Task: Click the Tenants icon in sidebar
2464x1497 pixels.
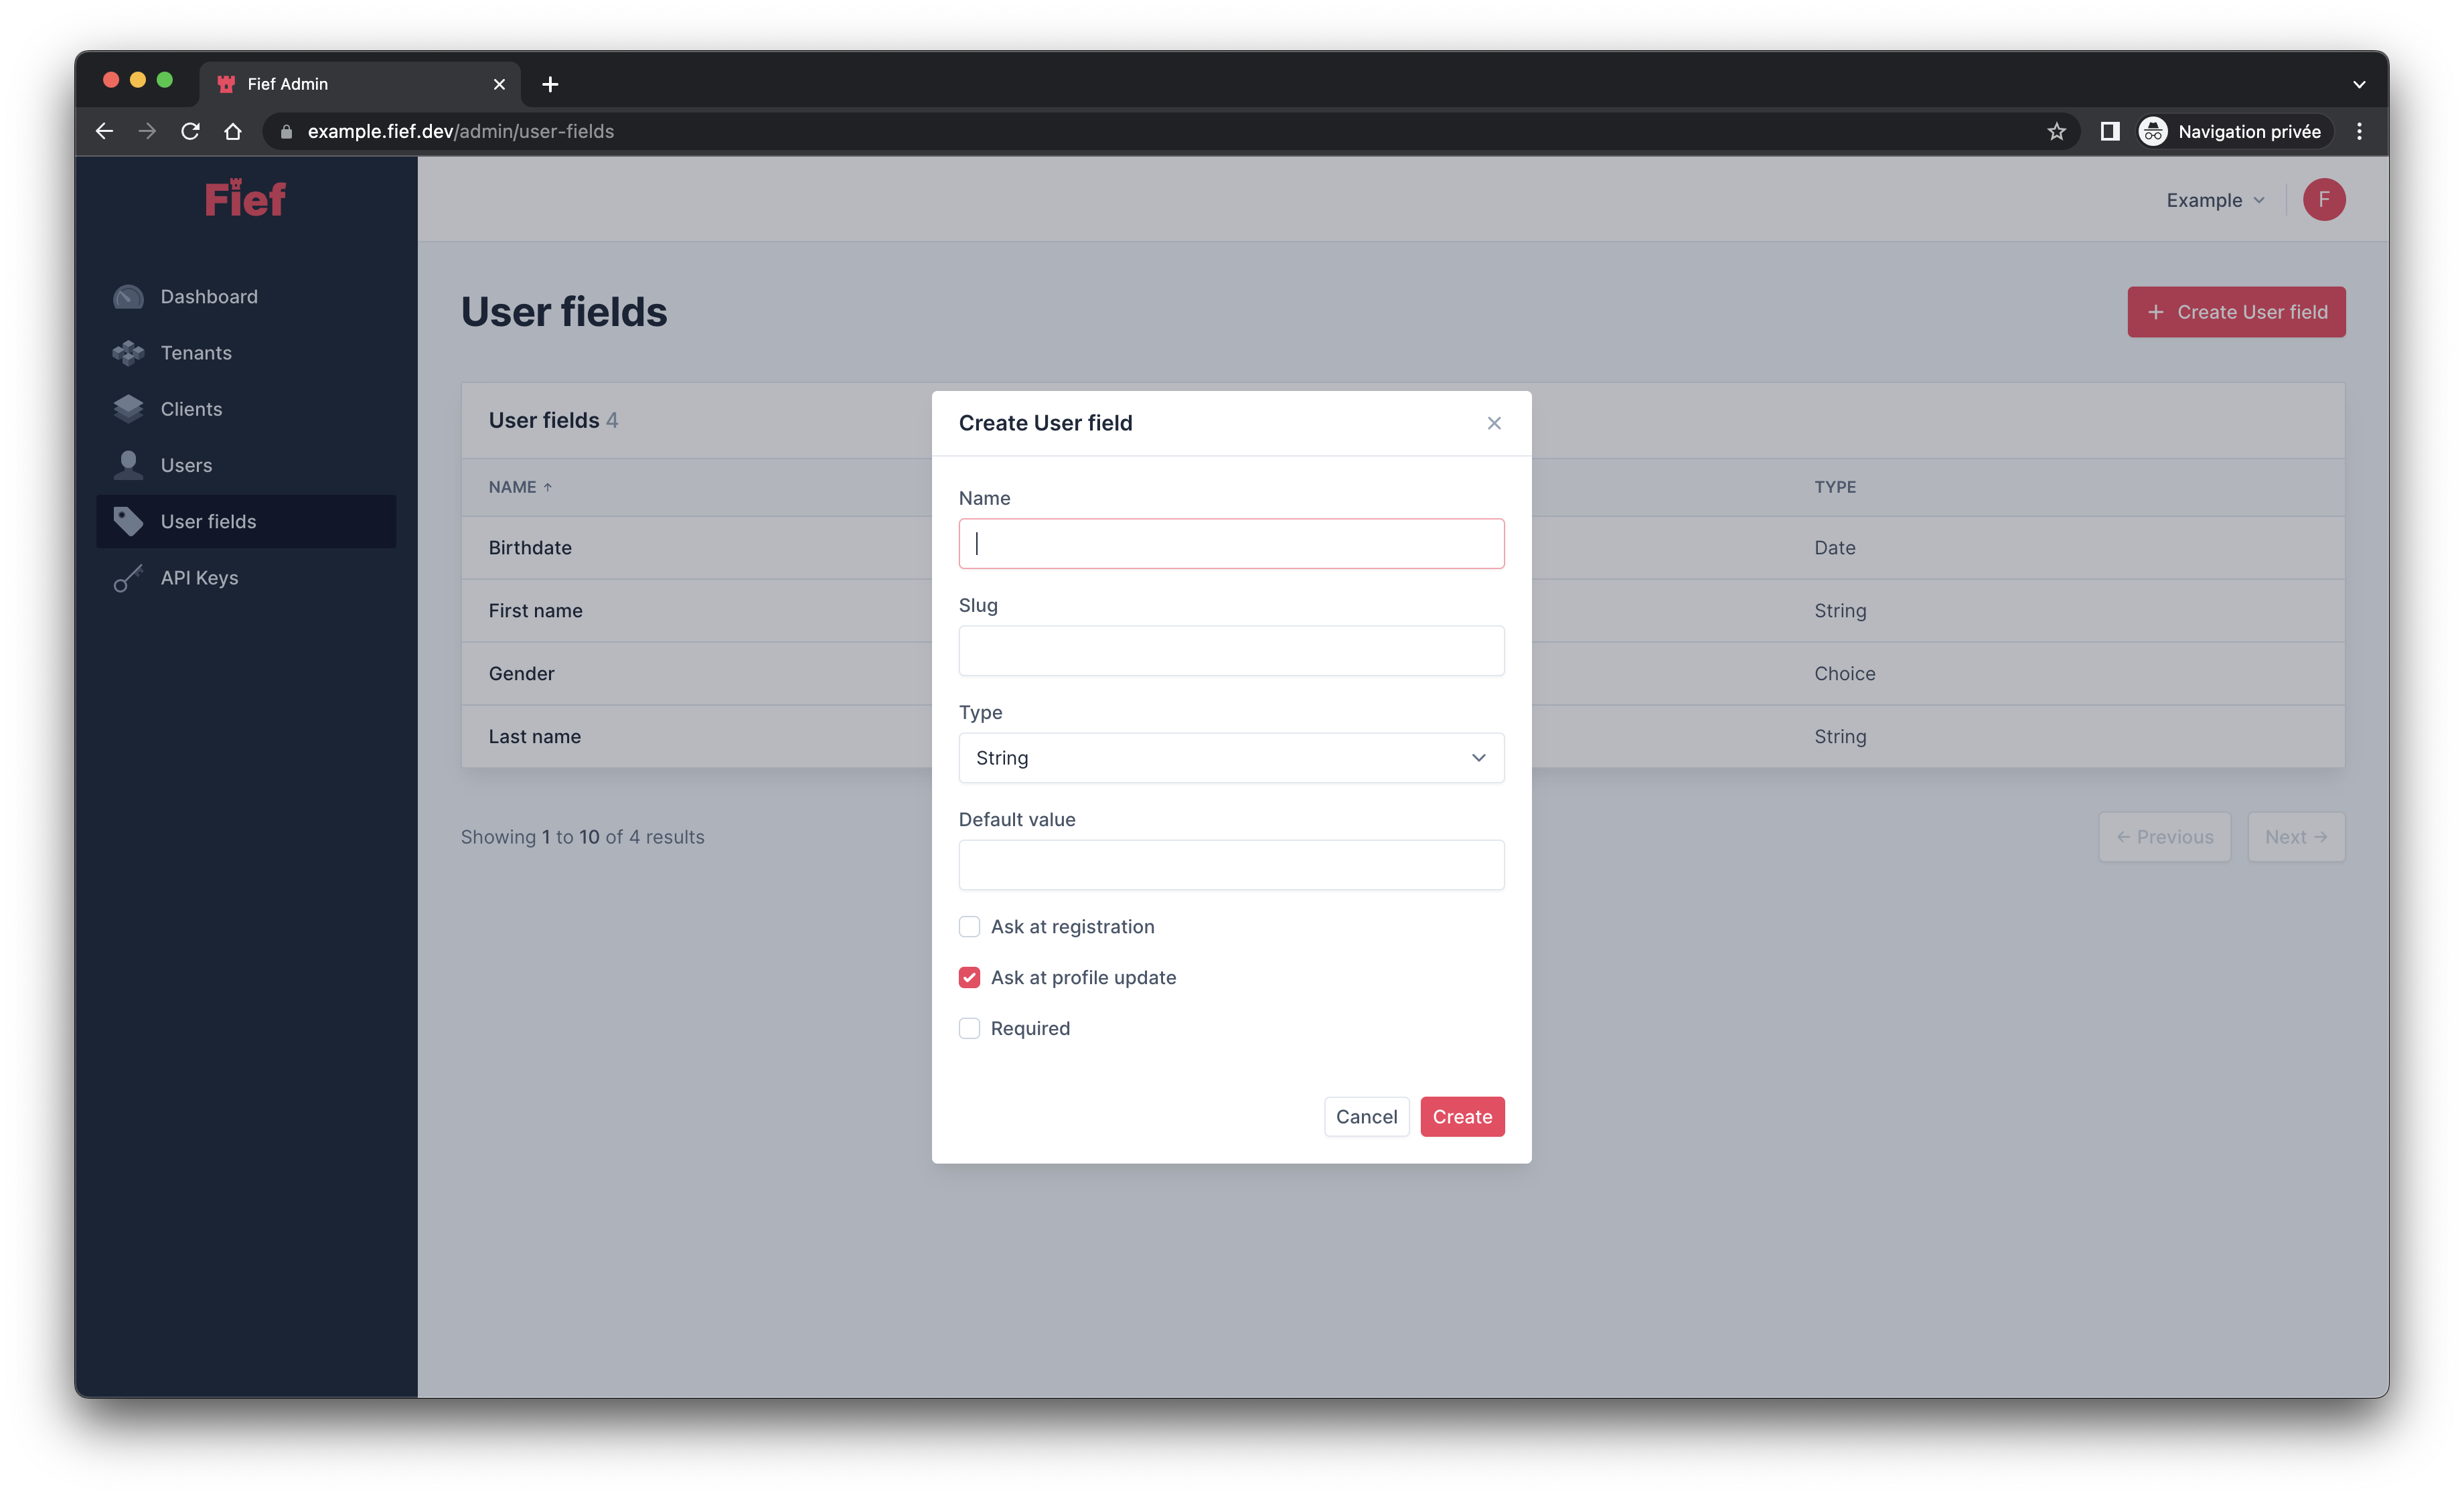Action: (x=131, y=351)
